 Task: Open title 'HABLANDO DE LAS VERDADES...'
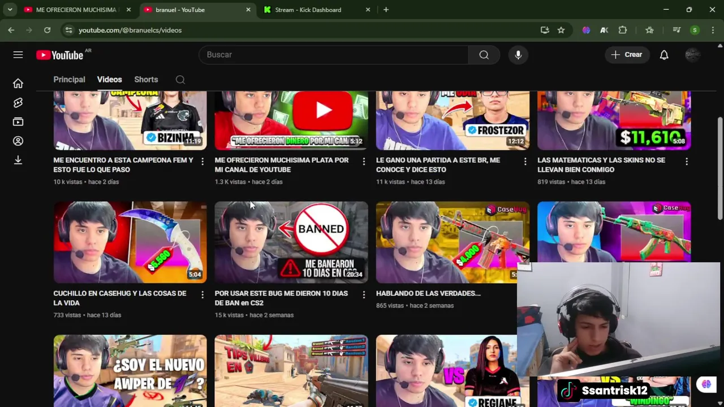428,293
